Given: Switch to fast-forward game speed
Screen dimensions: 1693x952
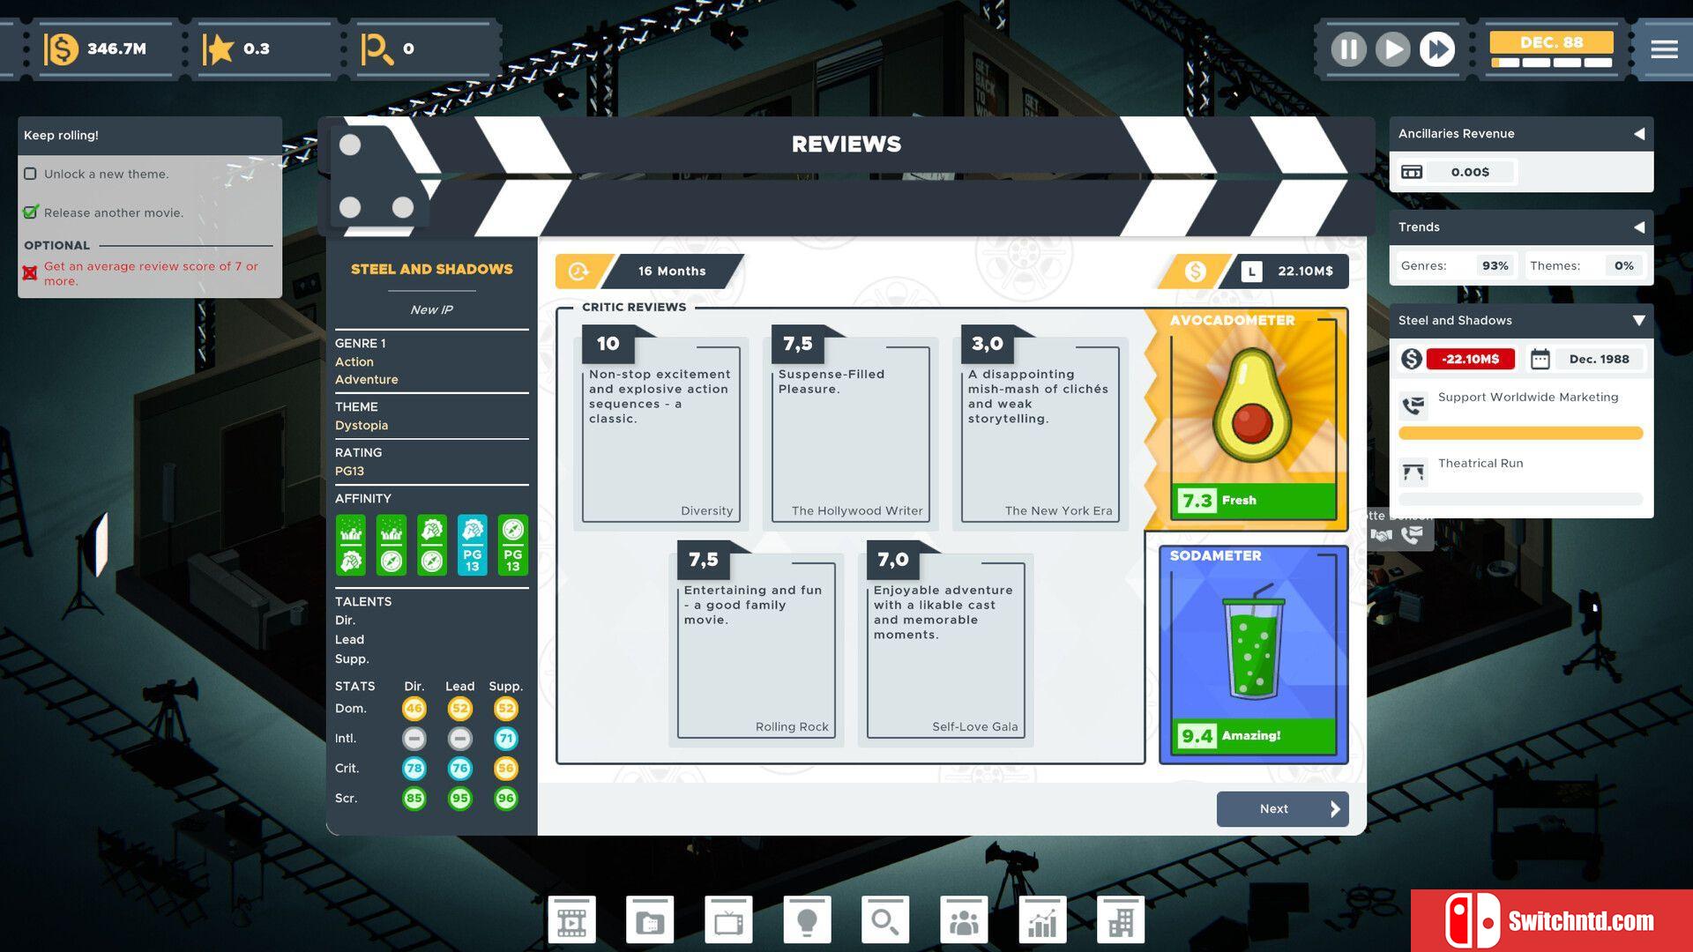Looking at the screenshot, I should click(x=1437, y=48).
